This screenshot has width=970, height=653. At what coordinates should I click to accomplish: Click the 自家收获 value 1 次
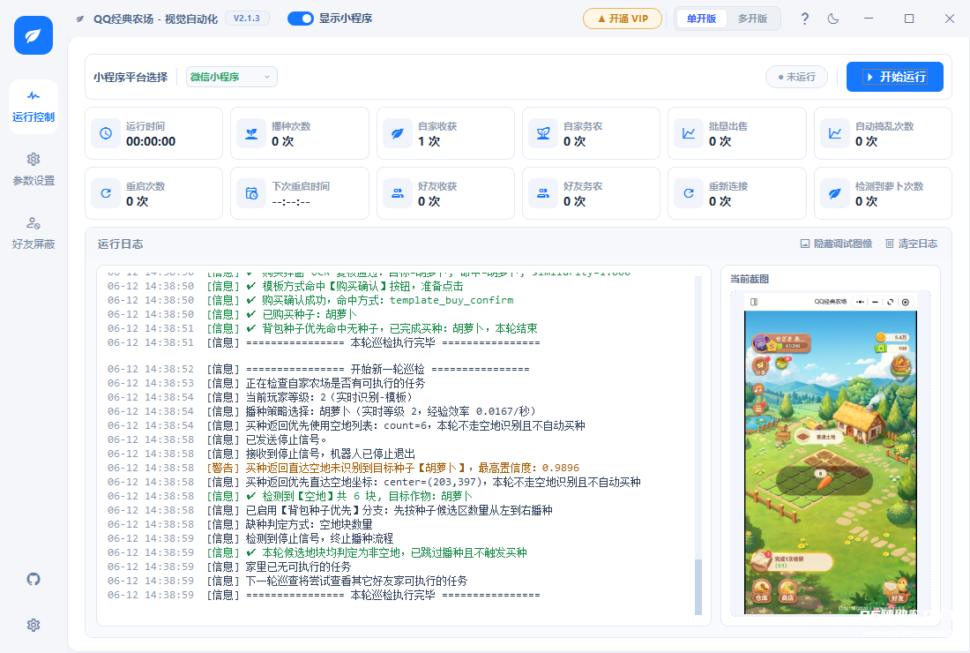pyautogui.click(x=429, y=141)
